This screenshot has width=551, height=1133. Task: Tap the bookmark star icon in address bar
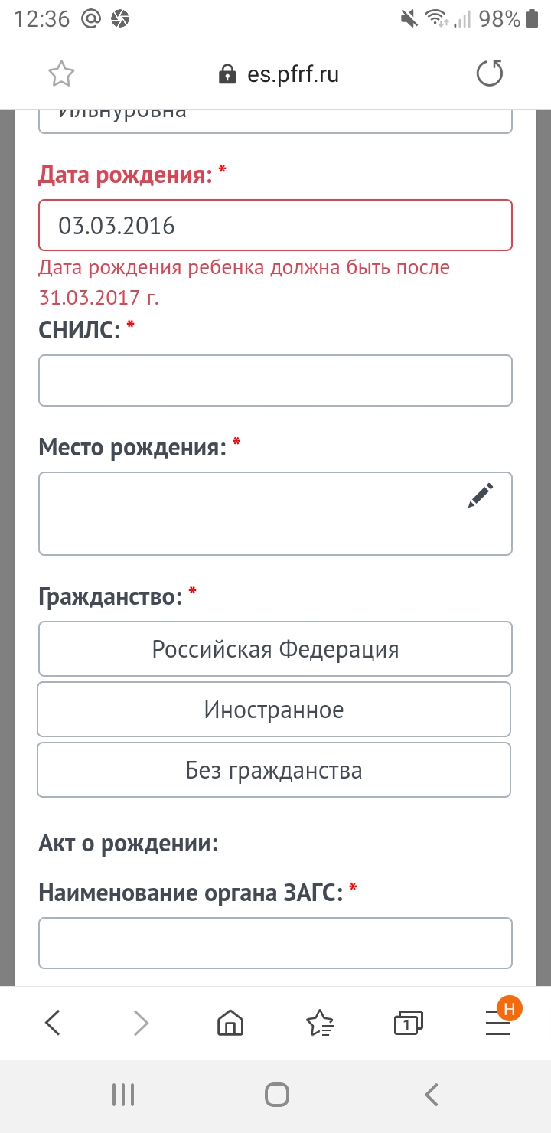61,74
